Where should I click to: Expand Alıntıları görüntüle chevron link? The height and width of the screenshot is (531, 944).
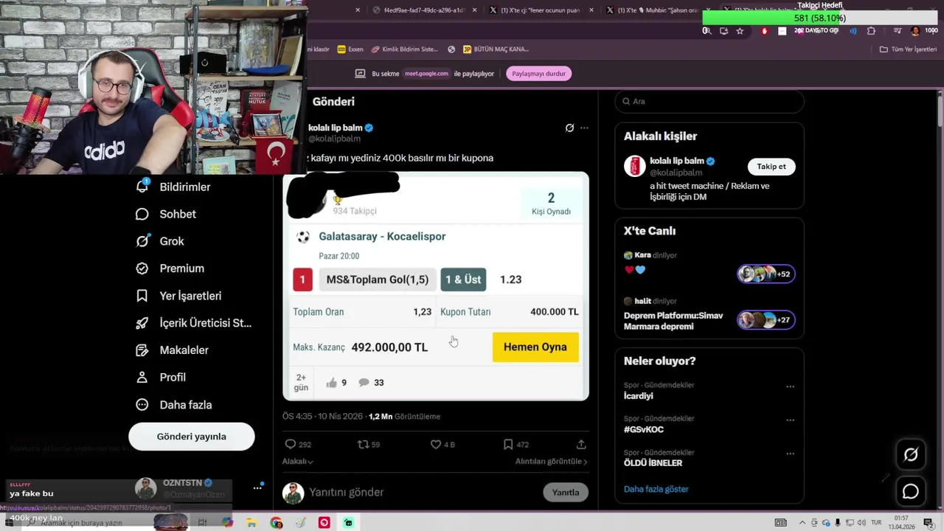pos(551,462)
